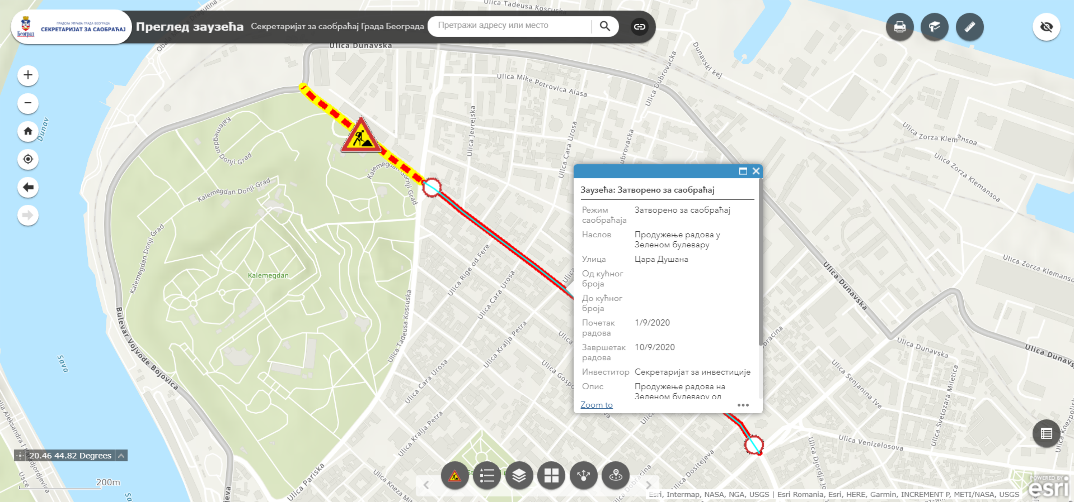Toggle the crossed-eye visibility button
The image size is (1074, 502).
click(x=1046, y=27)
